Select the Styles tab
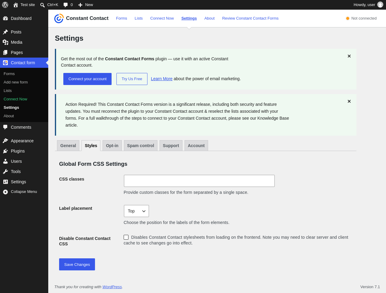Image resolution: width=386 pixels, height=293 pixels. [x=91, y=146]
